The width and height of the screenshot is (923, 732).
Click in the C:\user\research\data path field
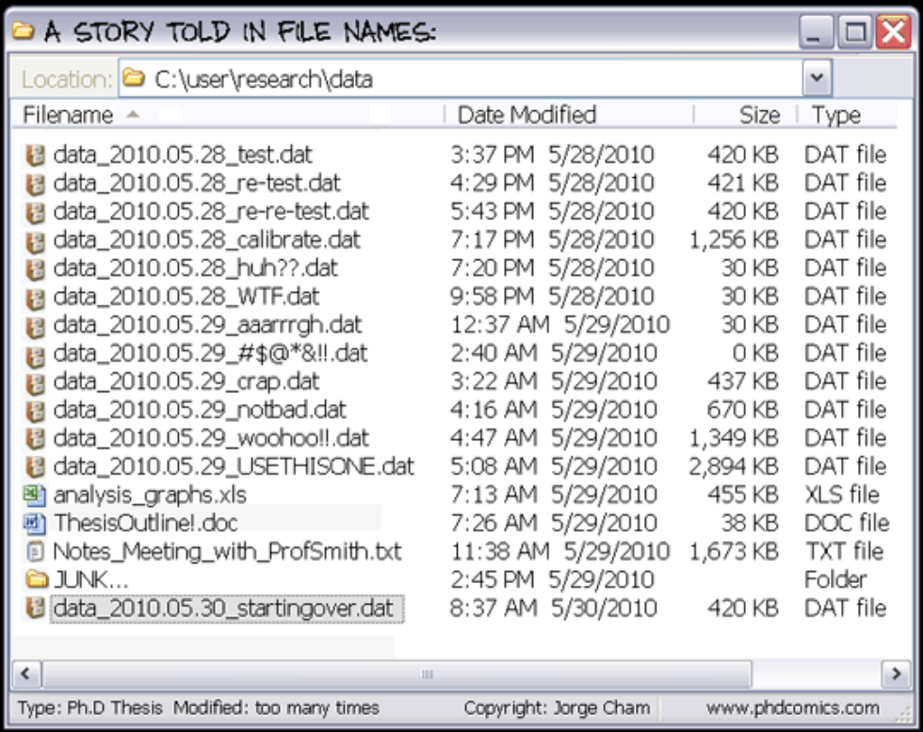click(x=461, y=78)
